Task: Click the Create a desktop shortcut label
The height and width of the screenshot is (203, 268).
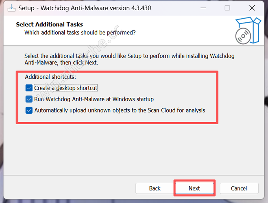Action: (x=66, y=88)
